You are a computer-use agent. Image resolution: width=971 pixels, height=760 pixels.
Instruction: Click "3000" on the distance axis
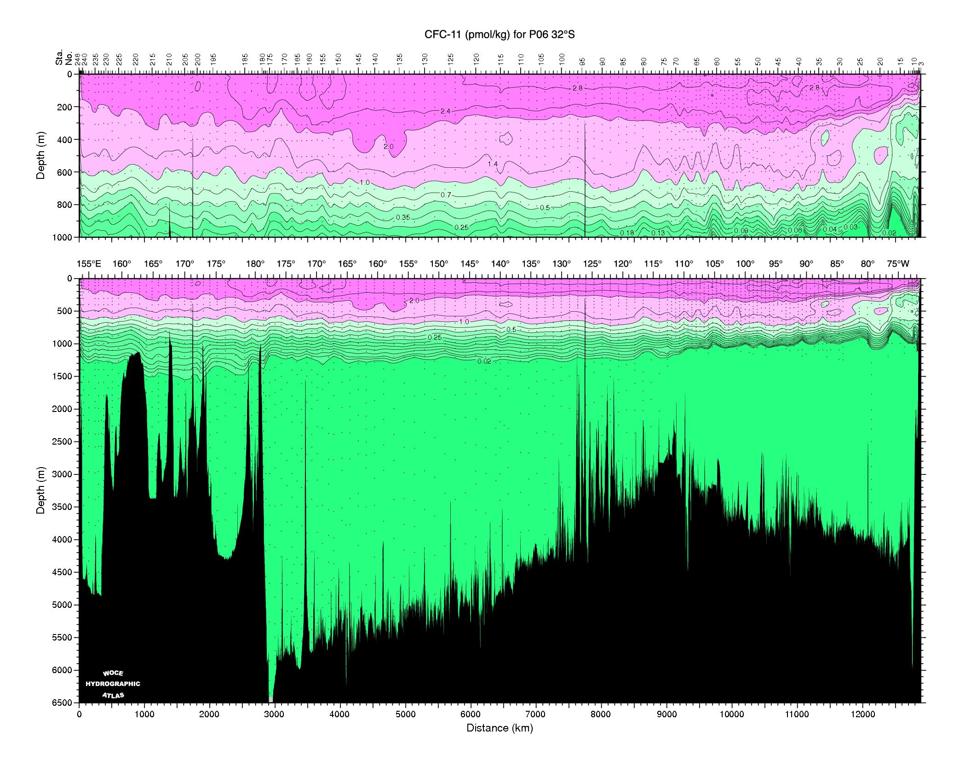[275, 714]
